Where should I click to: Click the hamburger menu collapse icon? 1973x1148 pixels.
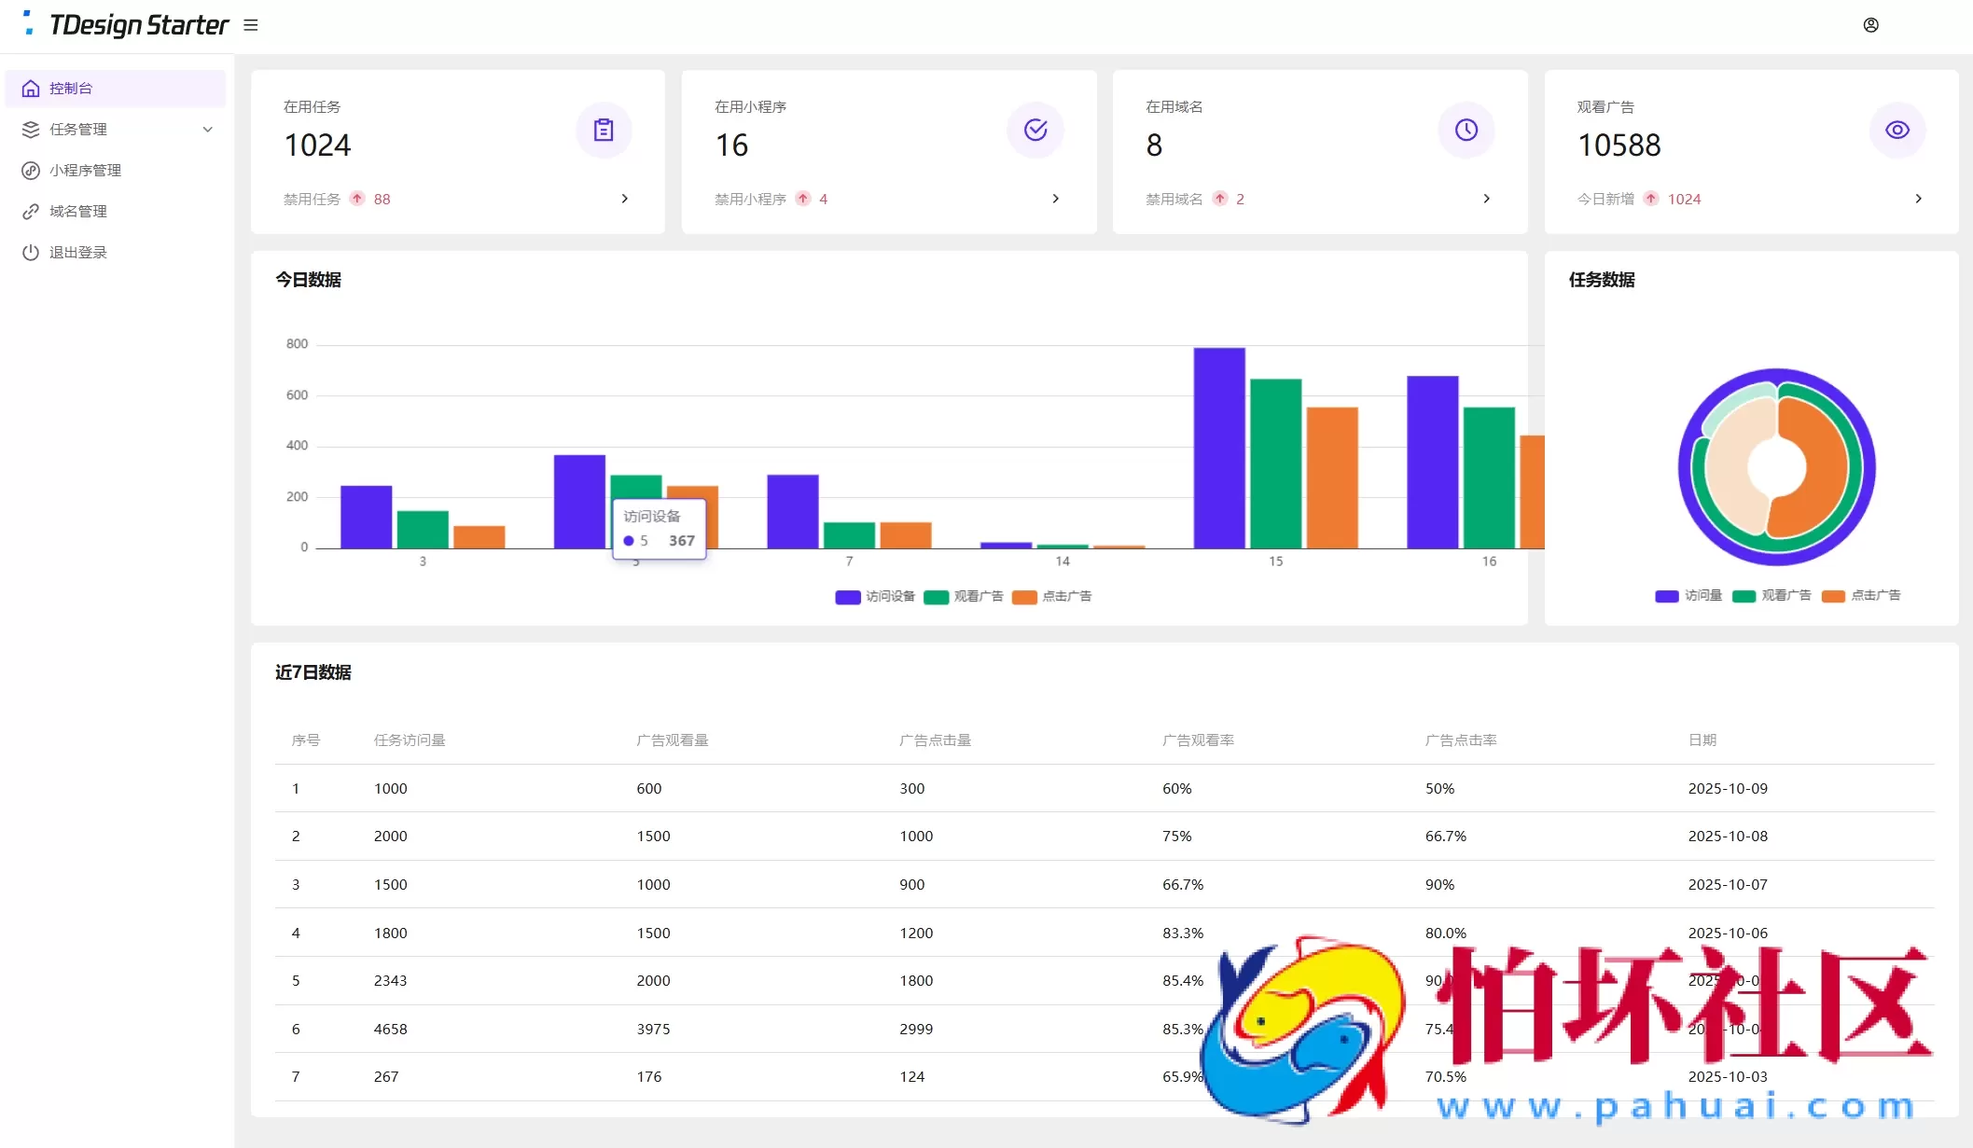coord(250,25)
